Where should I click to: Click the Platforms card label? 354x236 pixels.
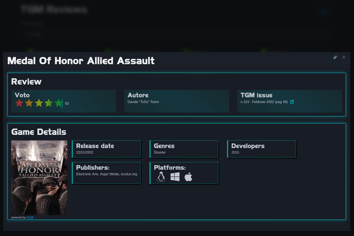pyautogui.click(x=170, y=167)
